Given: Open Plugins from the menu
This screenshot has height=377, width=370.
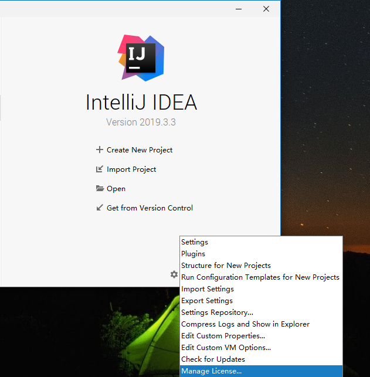Looking at the screenshot, I should pyautogui.click(x=261, y=254).
